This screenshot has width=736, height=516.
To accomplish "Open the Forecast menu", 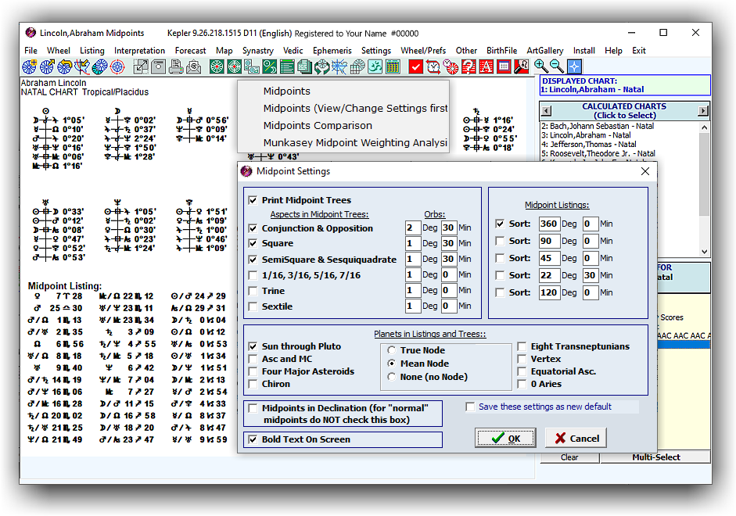I will point(190,51).
